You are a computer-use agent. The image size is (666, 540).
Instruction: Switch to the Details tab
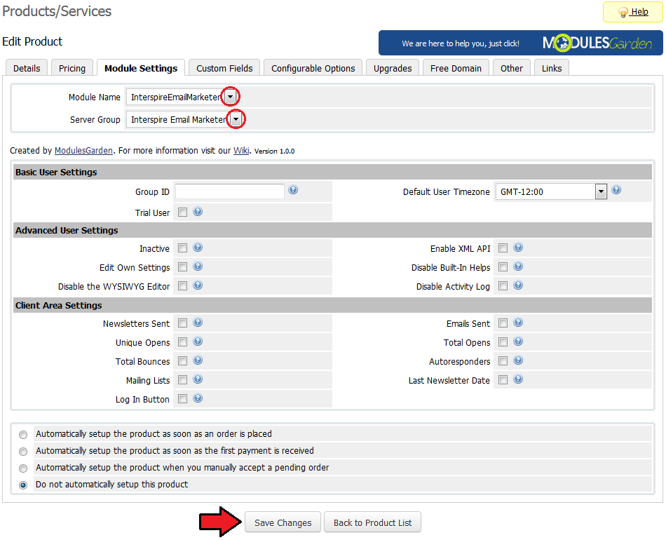[x=27, y=68]
